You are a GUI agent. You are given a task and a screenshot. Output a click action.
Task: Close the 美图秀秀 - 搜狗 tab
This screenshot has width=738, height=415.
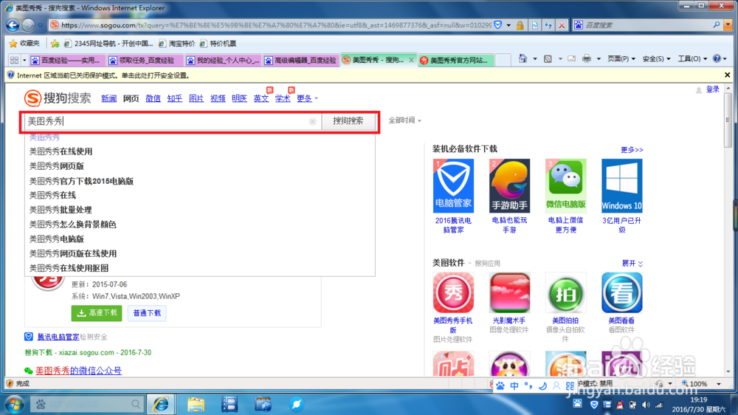point(411,61)
